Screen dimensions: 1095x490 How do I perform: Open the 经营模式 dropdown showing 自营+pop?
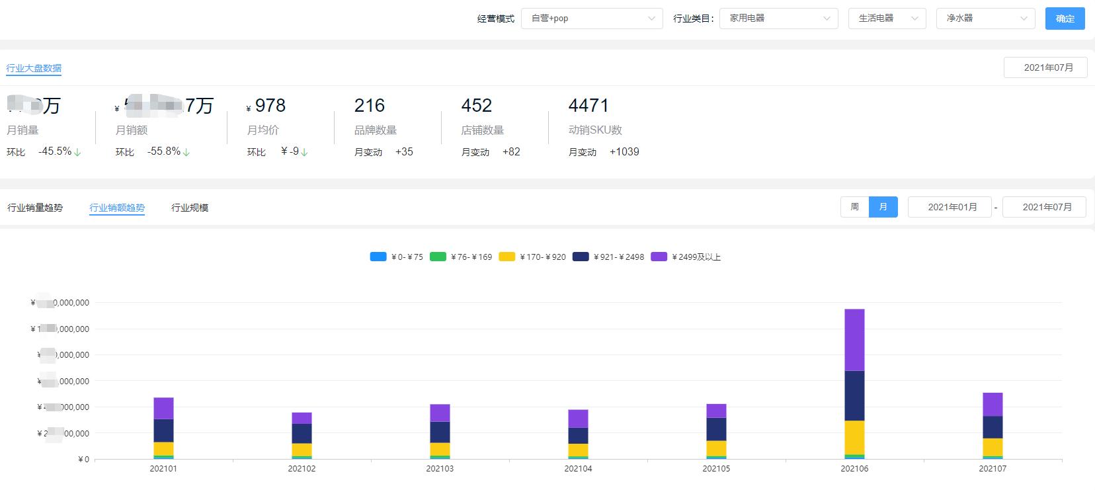point(592,19)
